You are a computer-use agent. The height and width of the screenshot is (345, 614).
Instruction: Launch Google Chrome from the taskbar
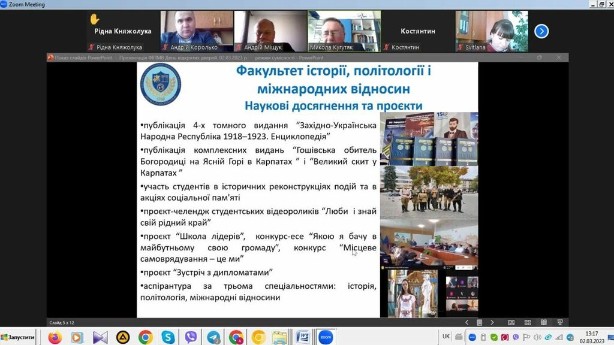pos(145,337)
